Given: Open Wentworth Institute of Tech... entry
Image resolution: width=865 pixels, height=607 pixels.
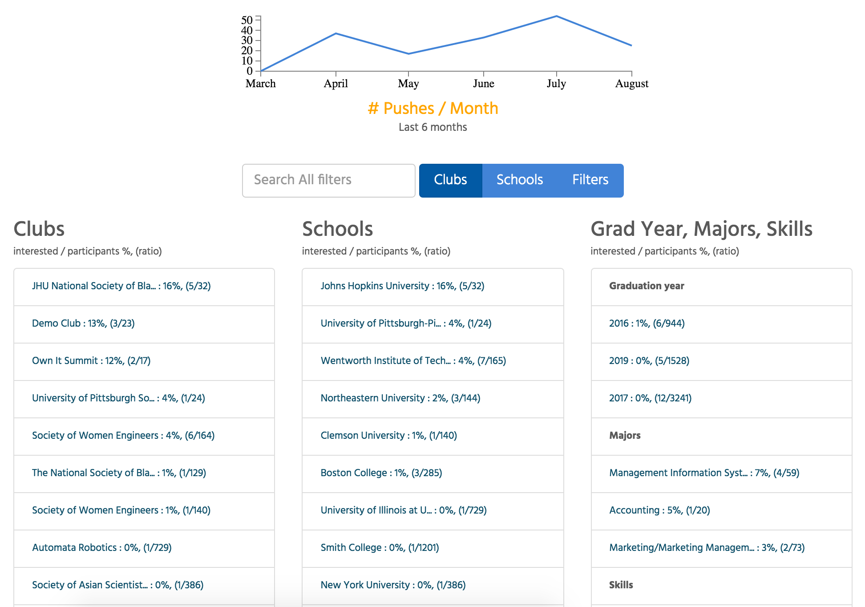Looking at the screenshot, I should coord(413,361).
